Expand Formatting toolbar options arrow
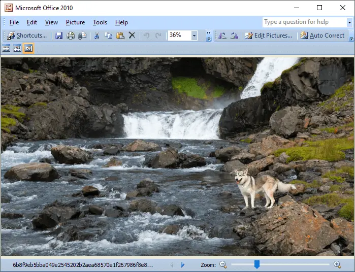Screen dimensions: 355x272 pyautogui.click(x=351, y=39)
